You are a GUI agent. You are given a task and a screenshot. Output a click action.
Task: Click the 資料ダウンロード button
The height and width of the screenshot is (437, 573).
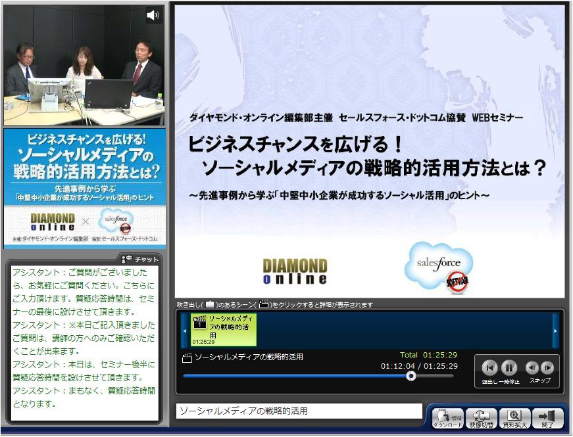pyautogui.click(x=447, y=419)
